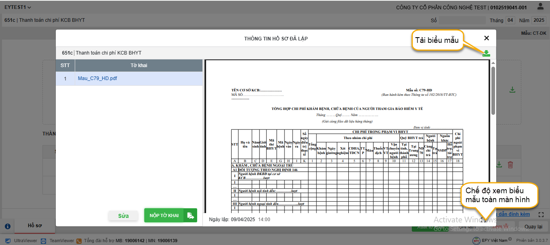The image size is (550, 245).
Task: Click the CÔNG TY CỔ PHẦN CÔNG NGHỆ TEST name
Action: point(441,8)
